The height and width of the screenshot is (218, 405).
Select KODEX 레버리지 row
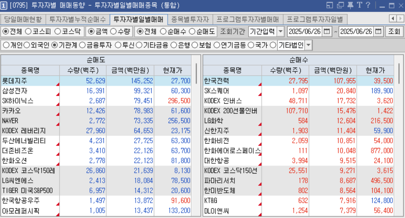tap(96, 131)
